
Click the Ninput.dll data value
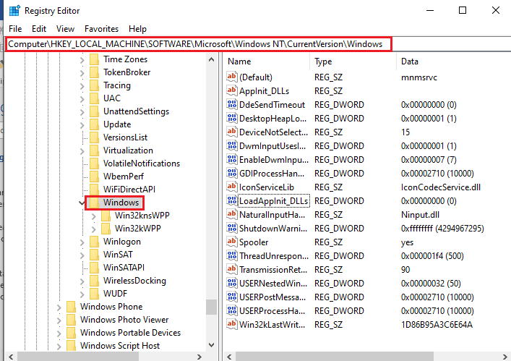[420, 215]
